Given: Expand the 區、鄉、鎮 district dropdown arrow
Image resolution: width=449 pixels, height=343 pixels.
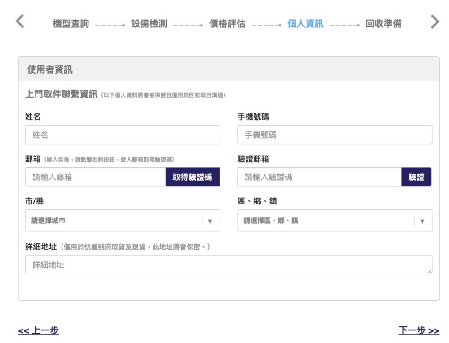Looking at the screenshot, I should 422,221.
